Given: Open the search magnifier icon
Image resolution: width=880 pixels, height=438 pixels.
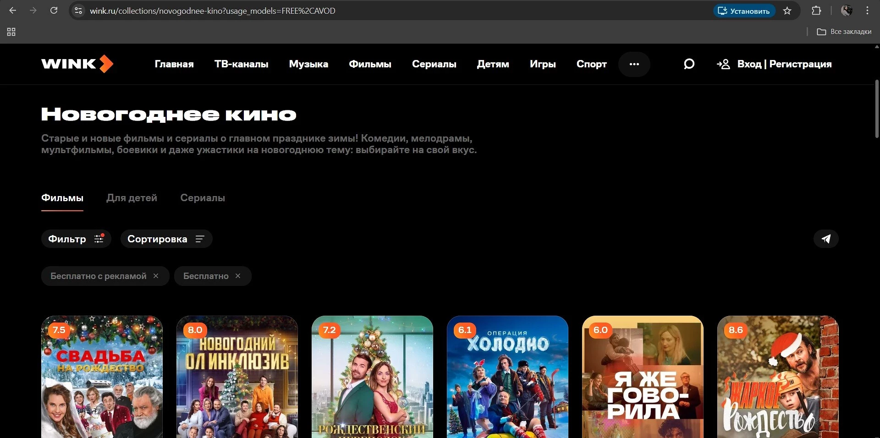Looking at the screenshot, I should pyautogui.click(x=689, y=64).
